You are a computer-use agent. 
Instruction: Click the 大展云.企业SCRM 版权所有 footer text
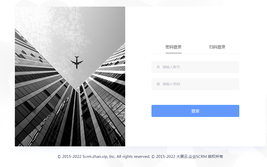[x=199, y=157]
